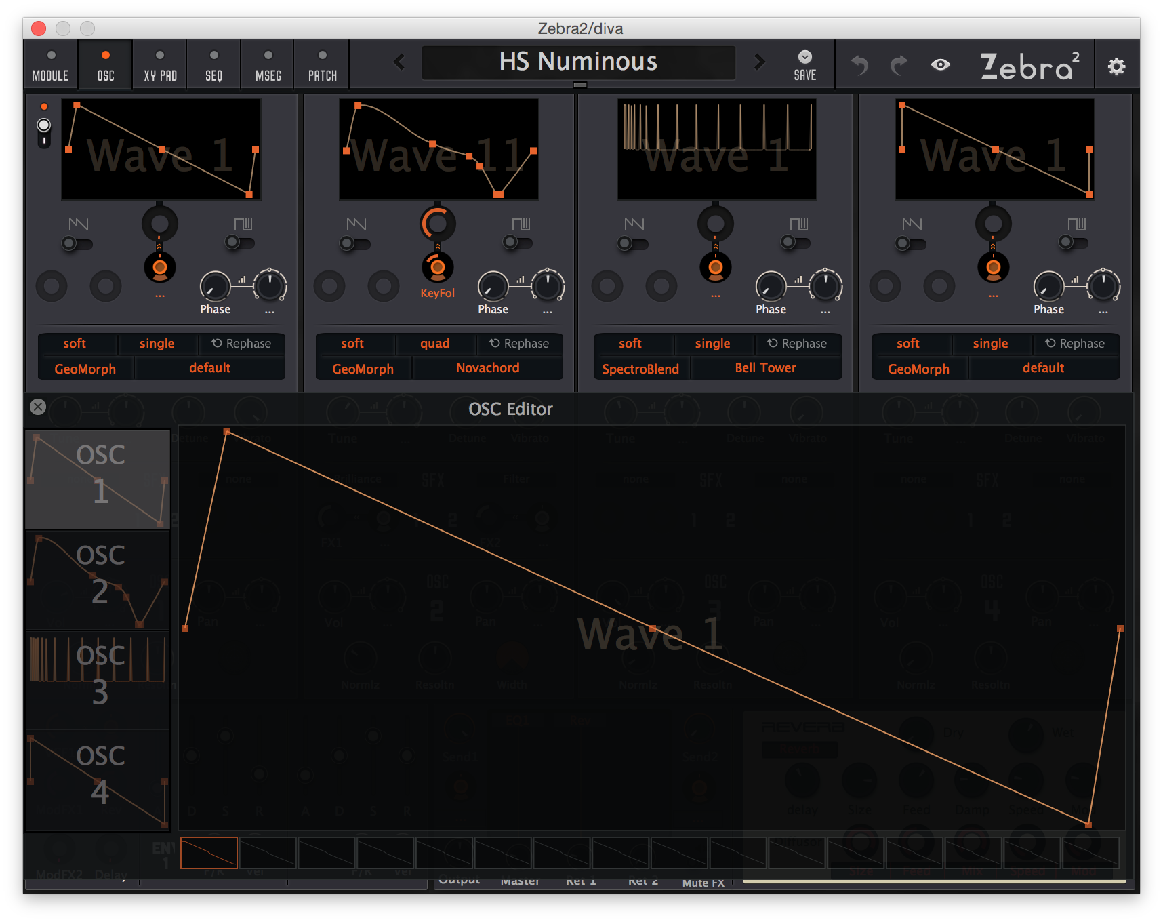Click the undo arrow icon

[x=860, y=65]
